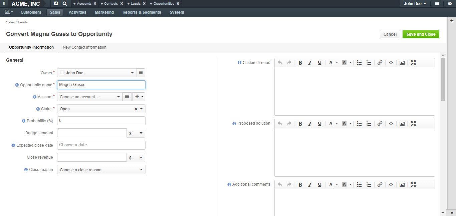Insert image in Customer need editor
Screen dimensions: 456x216
click(402, 63)
